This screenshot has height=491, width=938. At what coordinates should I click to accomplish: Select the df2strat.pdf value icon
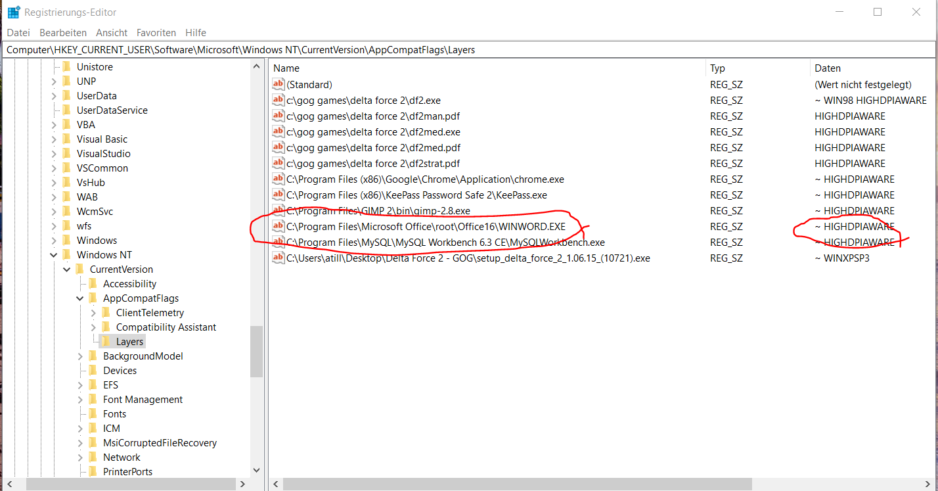point(279,164)
